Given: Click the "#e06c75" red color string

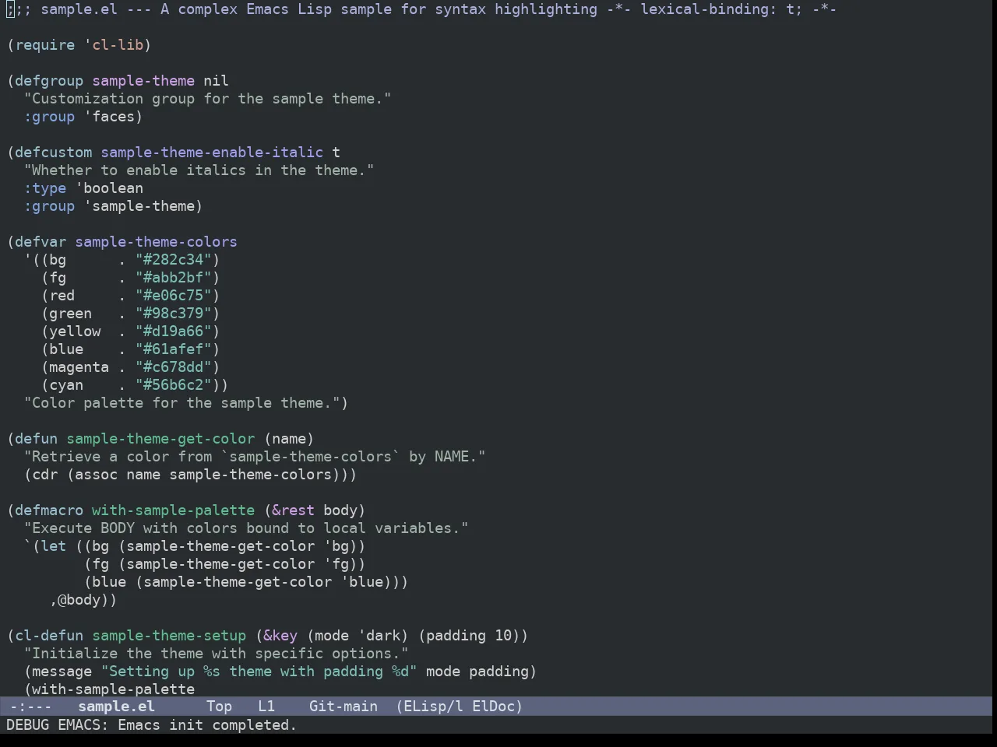Looking at the screenshot, I should [174, 296].
